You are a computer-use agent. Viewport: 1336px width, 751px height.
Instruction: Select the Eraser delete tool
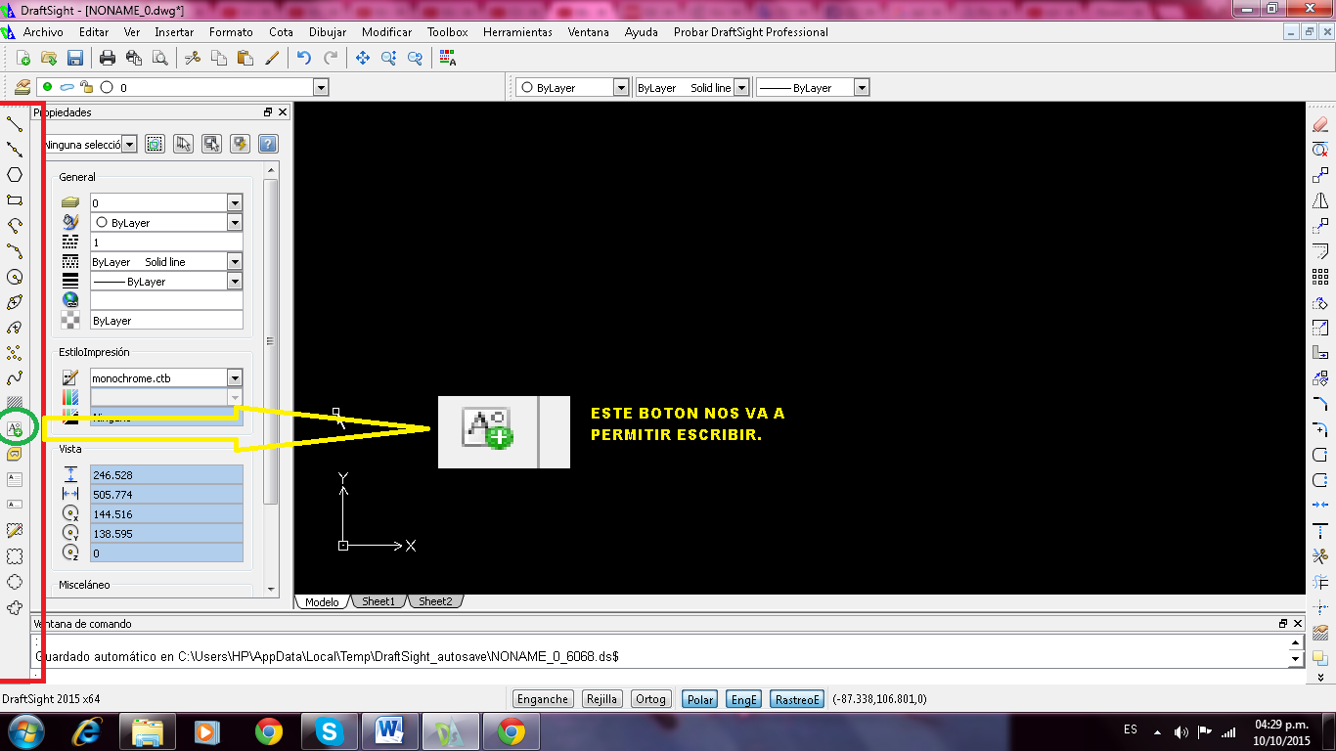tap(1319, 124)
